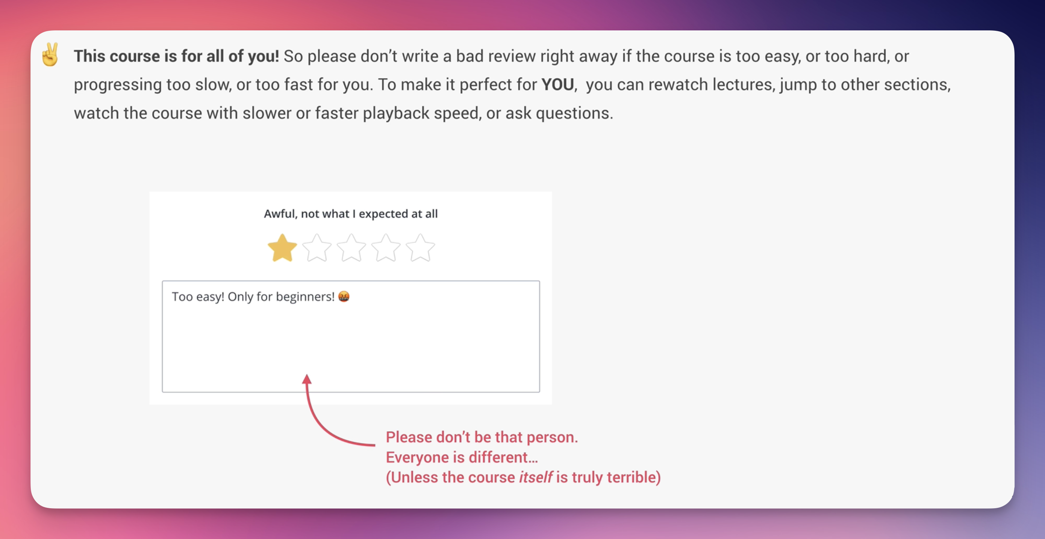Click the red curved arrow head
The width and height of the screenshot is (1045, 539).
[307, 379]
